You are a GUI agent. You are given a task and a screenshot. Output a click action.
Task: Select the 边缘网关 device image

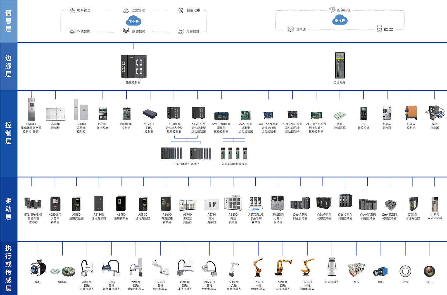340,66
